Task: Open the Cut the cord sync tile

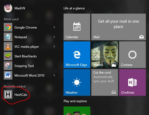Action: coord(105,82)
